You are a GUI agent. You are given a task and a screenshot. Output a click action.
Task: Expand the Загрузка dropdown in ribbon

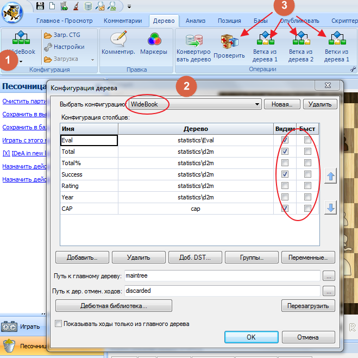tap(92, 59)
